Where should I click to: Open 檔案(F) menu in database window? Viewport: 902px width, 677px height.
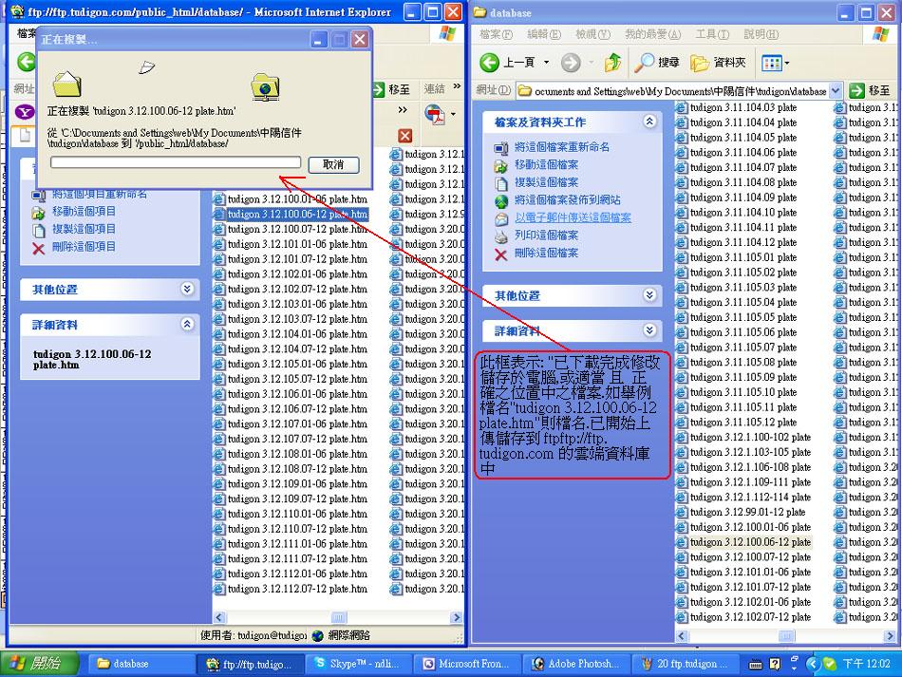point(496,34)
